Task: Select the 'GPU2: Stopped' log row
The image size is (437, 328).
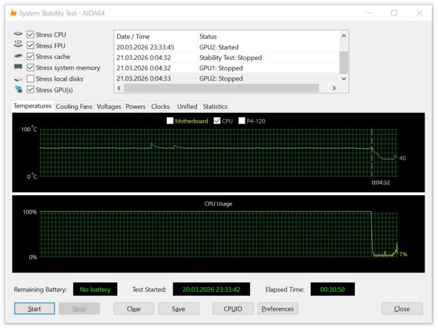Action: pos(227,78)
